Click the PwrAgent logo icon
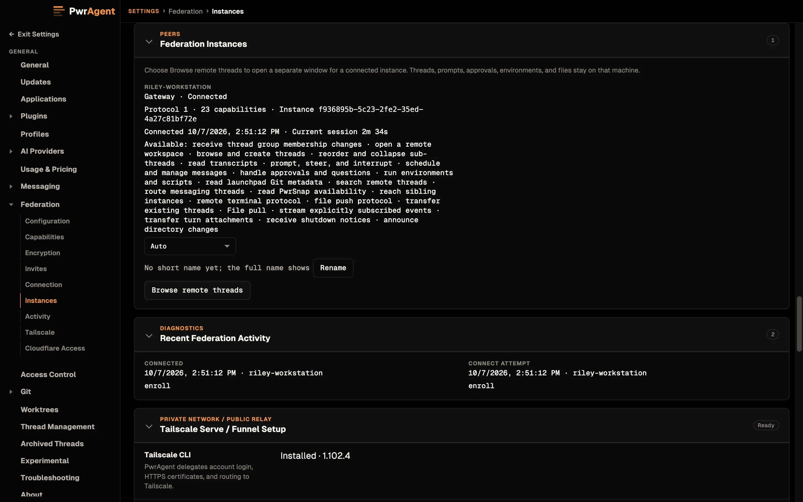The image size is (803, 502). (59, 11)
